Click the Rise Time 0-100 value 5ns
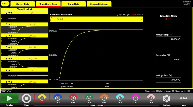Image resolution: width=193 pixels, height=107 pixels. click(108, 84)
